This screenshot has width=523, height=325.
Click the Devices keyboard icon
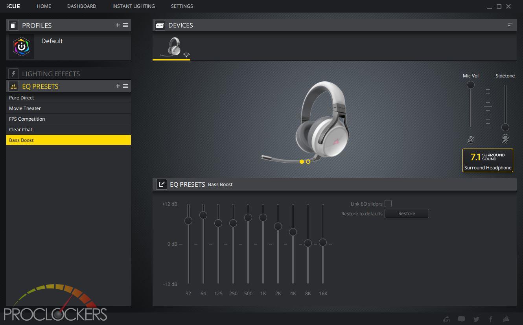click(x=160, y=26)
